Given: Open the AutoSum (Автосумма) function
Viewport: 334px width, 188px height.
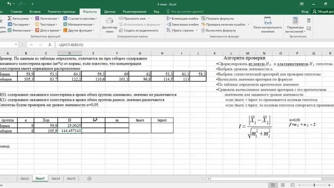Looking at the screenshot, I should [18, 19].
